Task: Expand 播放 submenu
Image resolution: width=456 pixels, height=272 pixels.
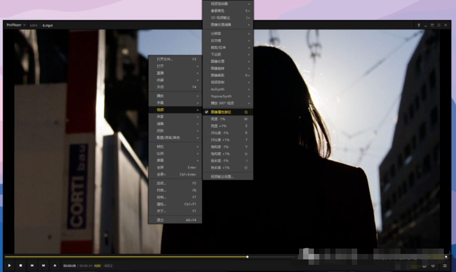Action: 175,96
